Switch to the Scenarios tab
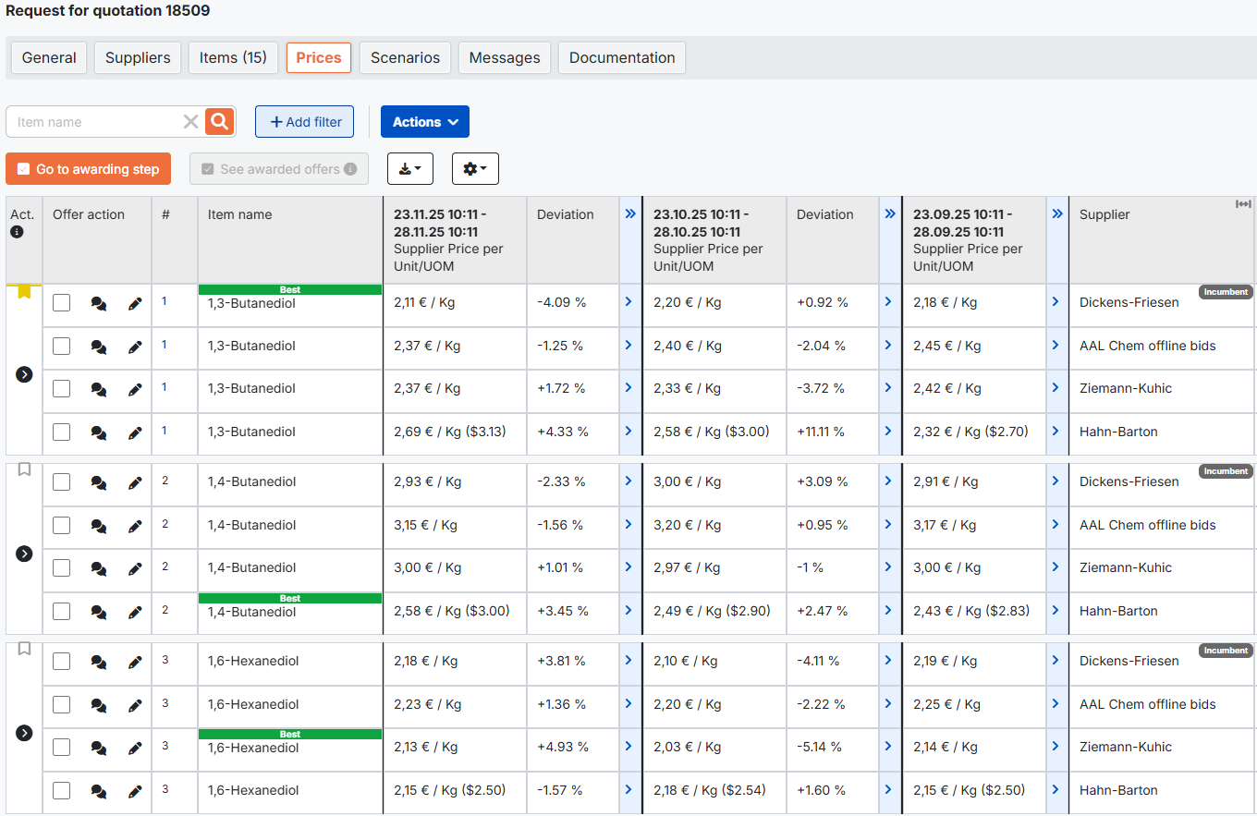Image resolution: width=1257 pixels, height=816 pixels. point(405,57)
